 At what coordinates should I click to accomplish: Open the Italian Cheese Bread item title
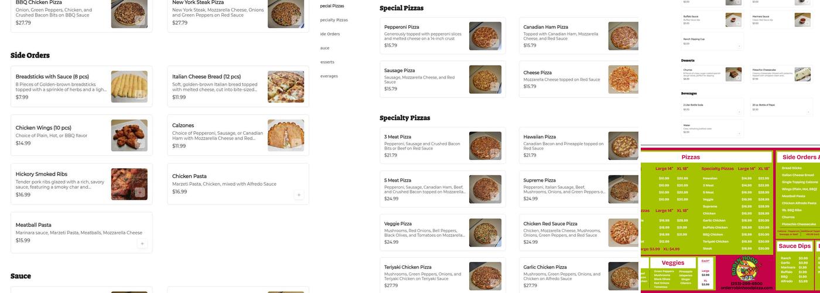206,77
